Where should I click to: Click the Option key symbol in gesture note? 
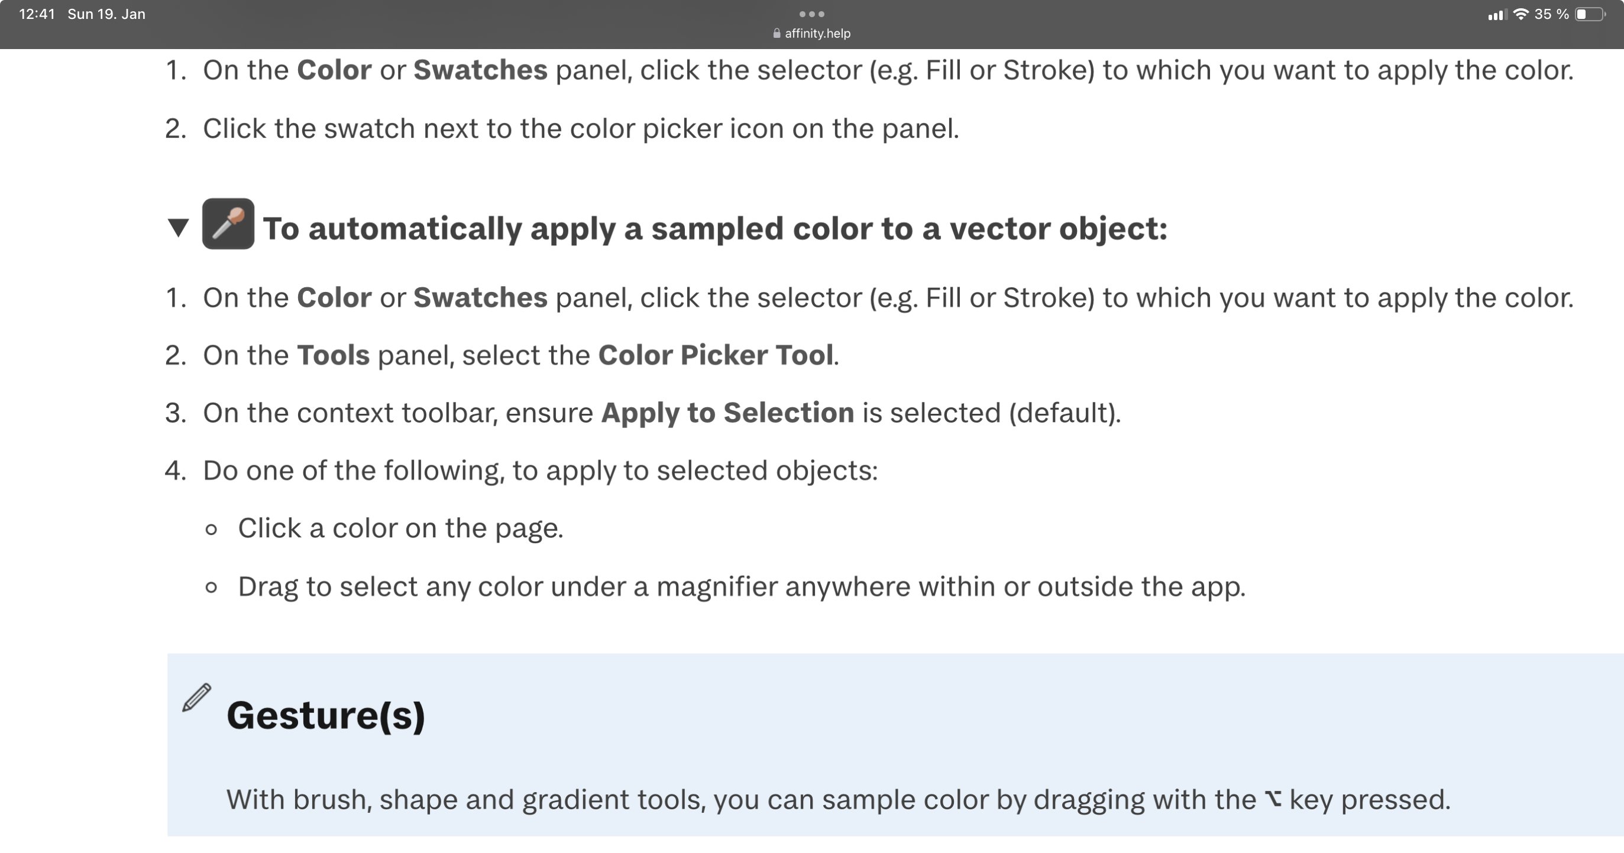pos(1273,799)
